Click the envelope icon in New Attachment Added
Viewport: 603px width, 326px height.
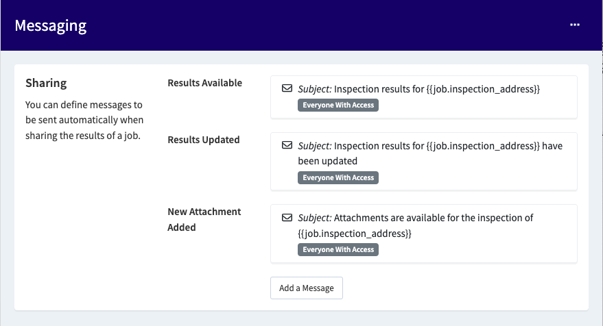pos(287,218)
